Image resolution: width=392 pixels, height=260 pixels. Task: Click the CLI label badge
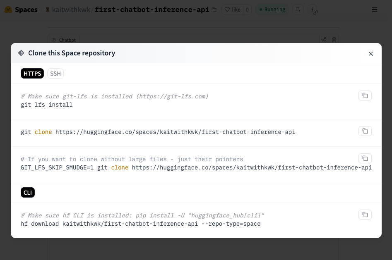(28, 193)
